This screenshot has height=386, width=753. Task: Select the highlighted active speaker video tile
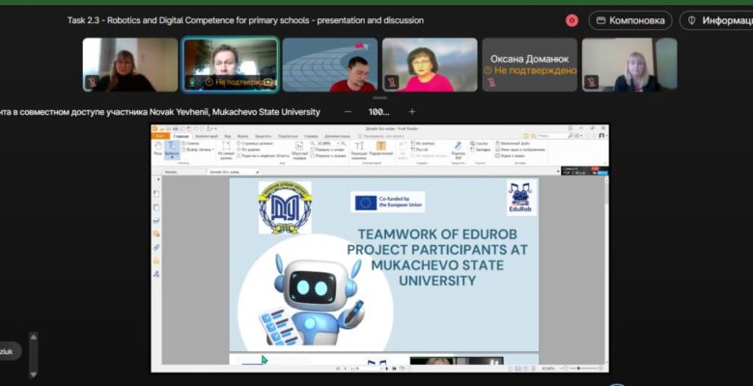coord(230,64)
